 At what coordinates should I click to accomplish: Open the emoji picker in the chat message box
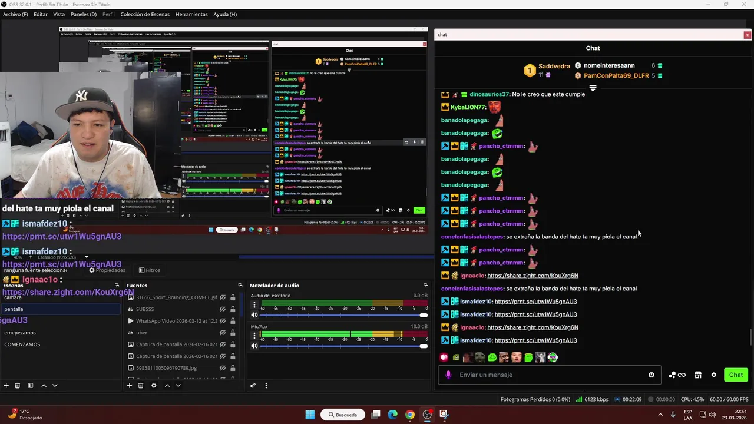pos(651,375)
